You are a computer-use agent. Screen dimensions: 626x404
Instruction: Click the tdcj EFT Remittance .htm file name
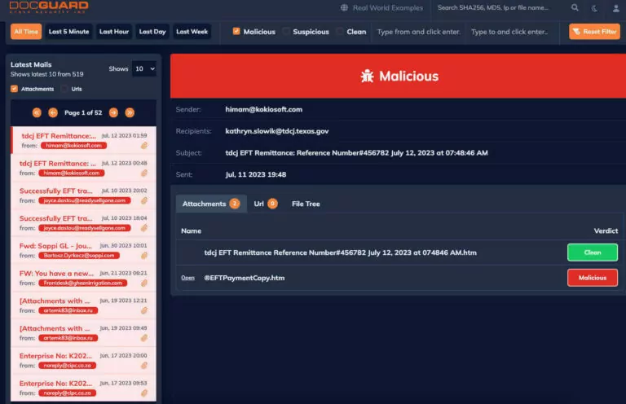pos(340,253)
